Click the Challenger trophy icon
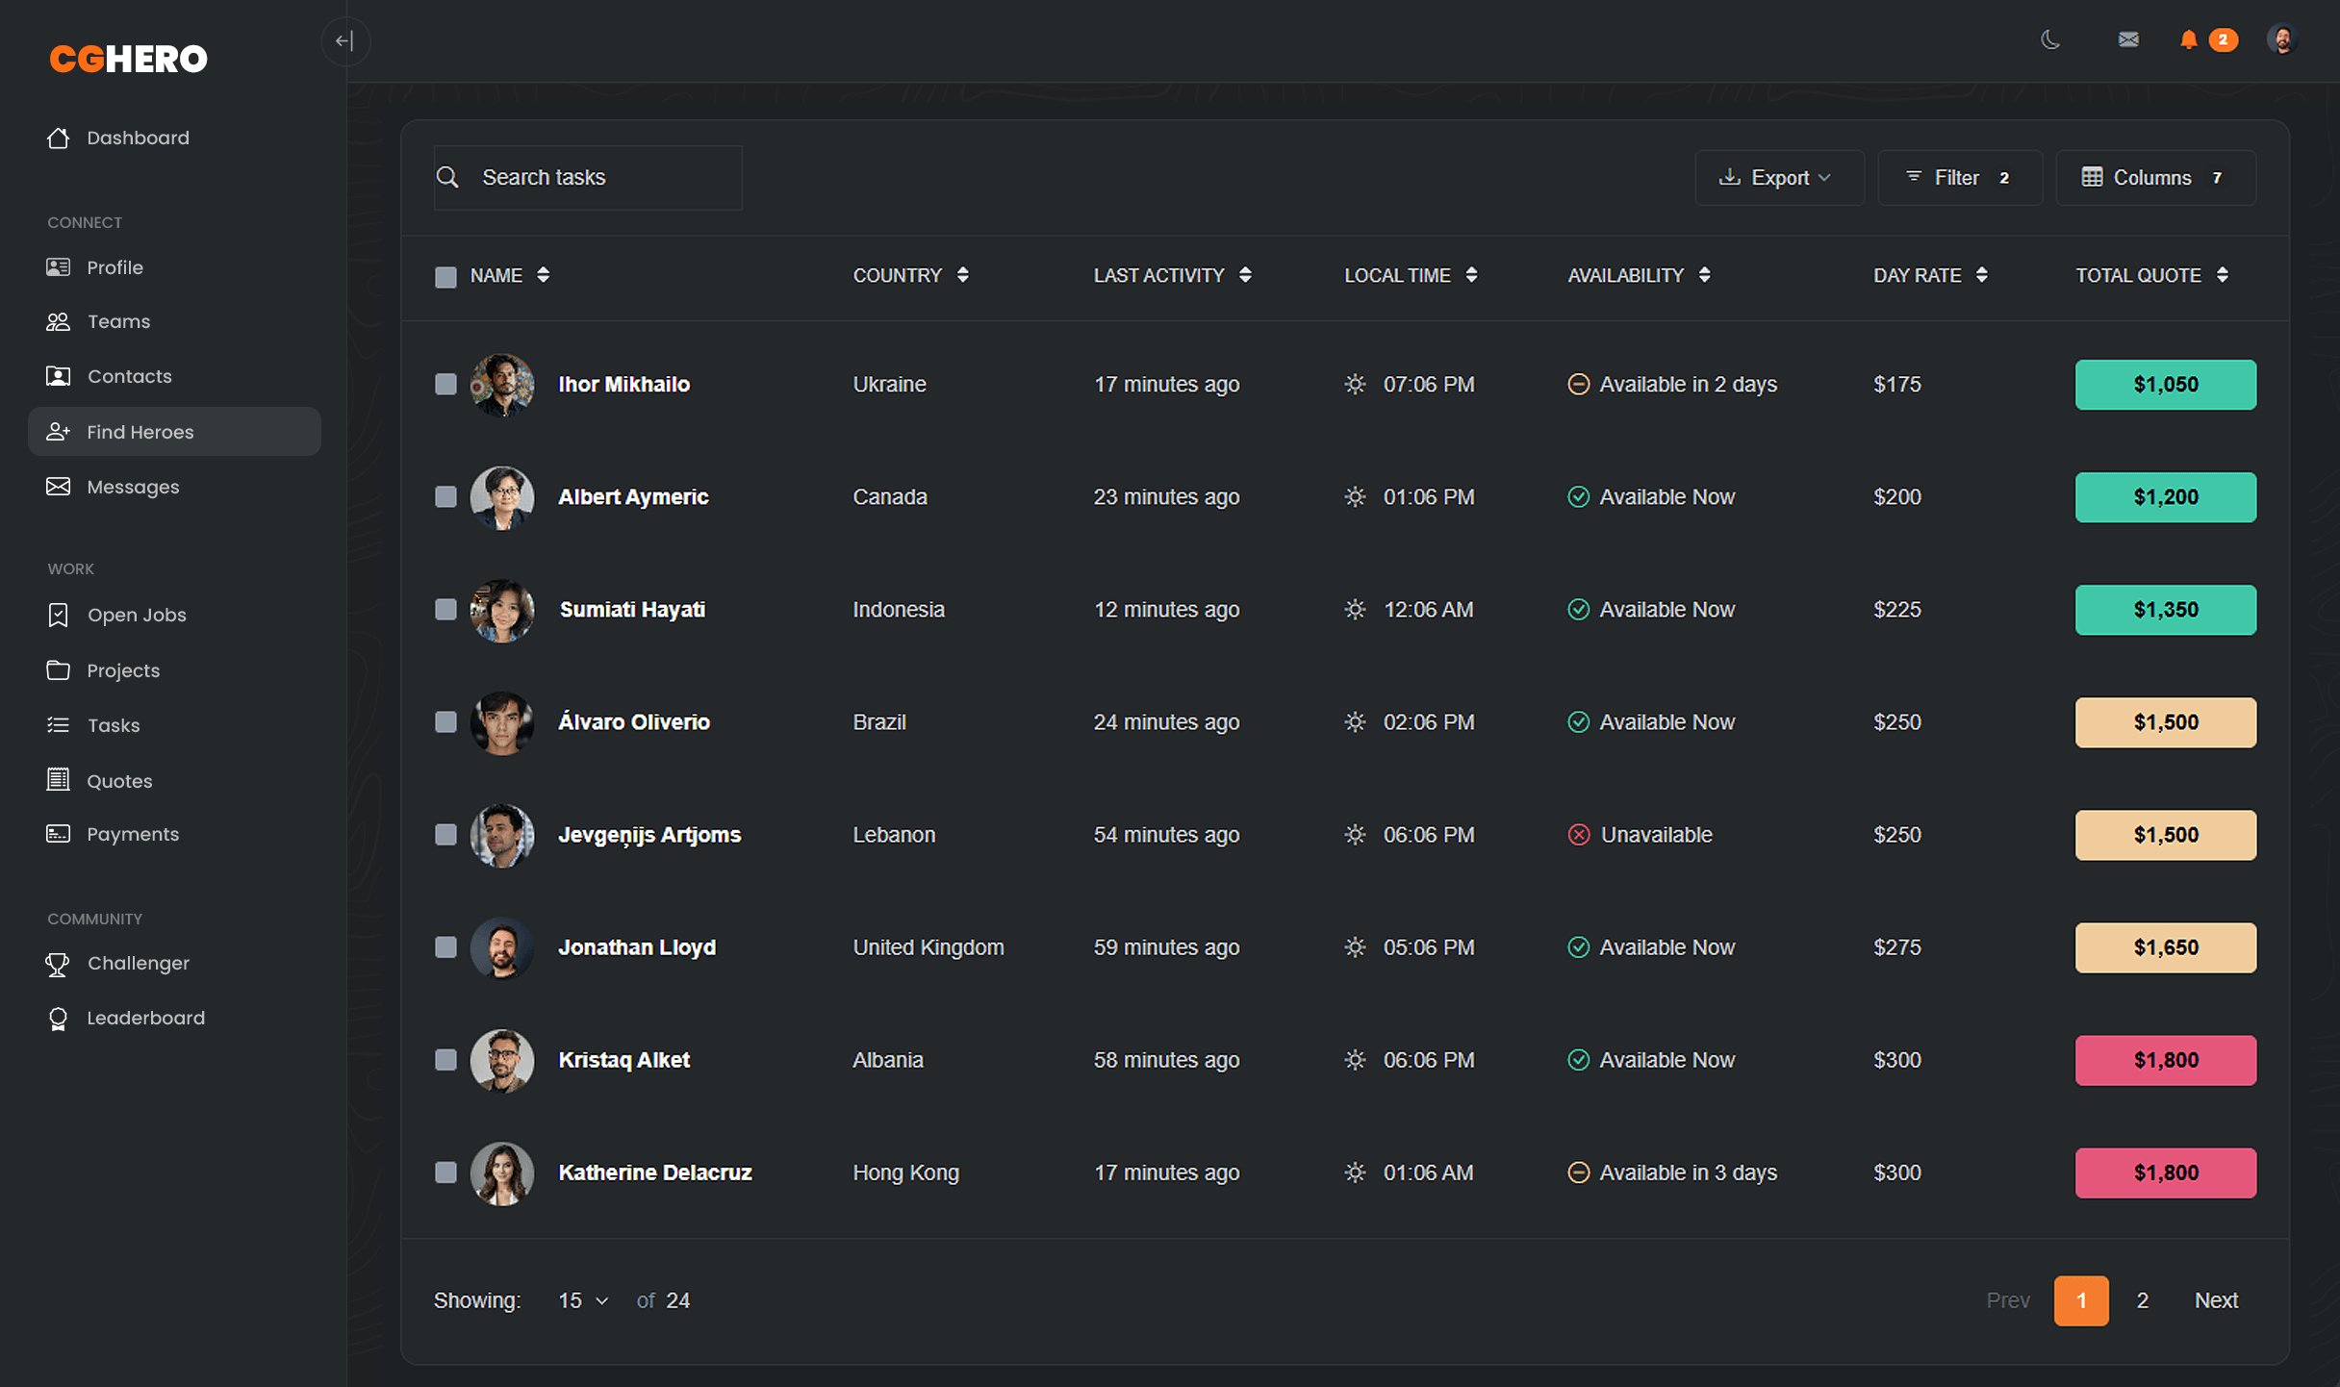Image resolution: width=2340 pixels, height=1387 pixels. coord(58,964)
